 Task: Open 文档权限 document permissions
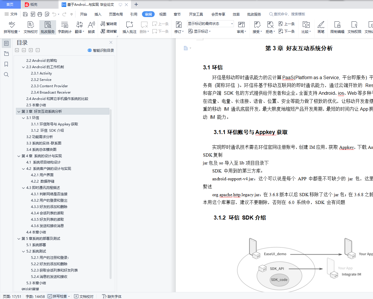click(354, 27)
